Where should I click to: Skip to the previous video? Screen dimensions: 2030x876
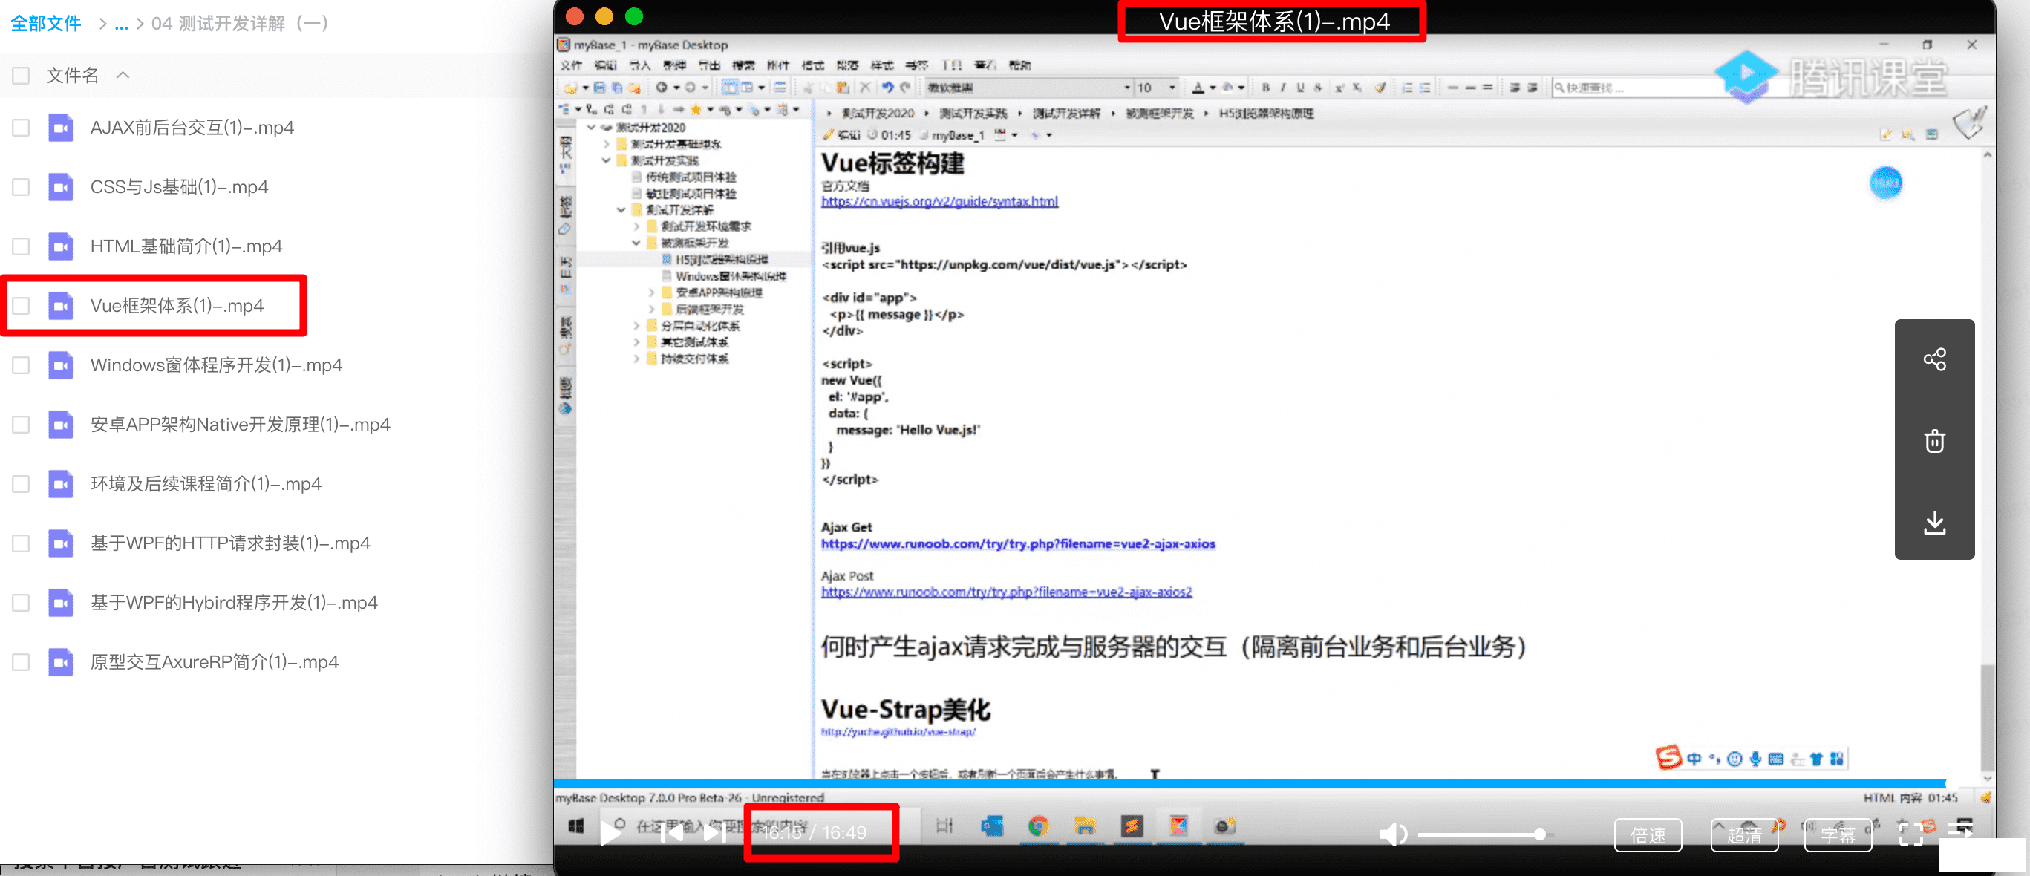coord(671,832)
